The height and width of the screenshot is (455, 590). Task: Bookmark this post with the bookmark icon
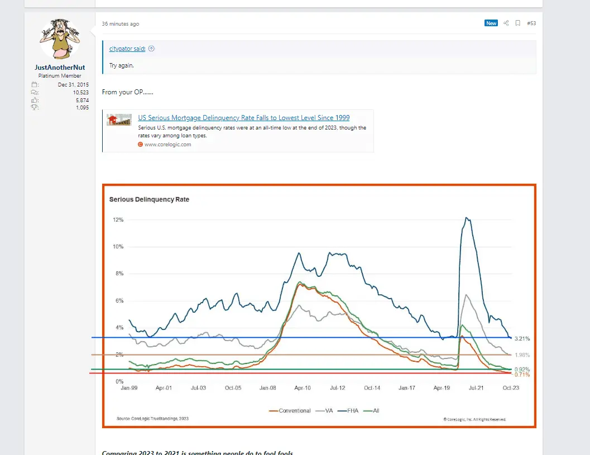coord(518,23)
